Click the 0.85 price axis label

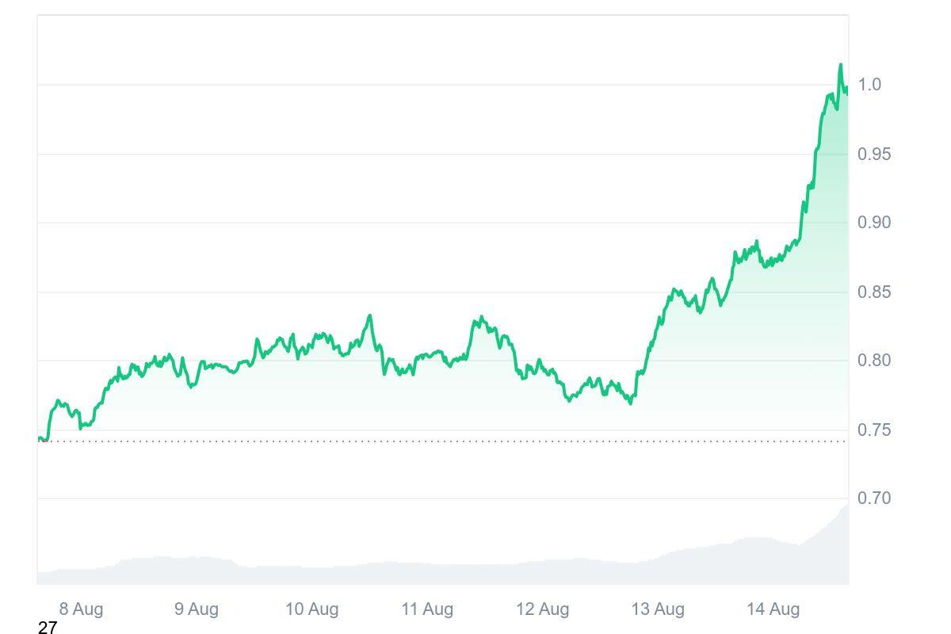(874, 292)
